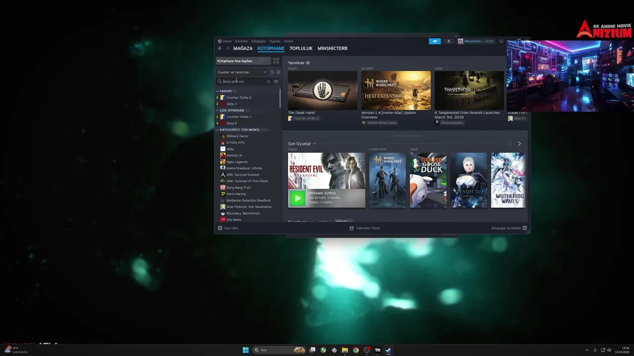Select Counter-Strike 2 under FAVORİ
This screenshot has width=634, height=356.
(x=239, y=97)
